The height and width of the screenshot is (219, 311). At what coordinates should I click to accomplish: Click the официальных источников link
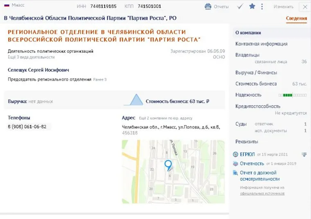(x=262, y=193)
